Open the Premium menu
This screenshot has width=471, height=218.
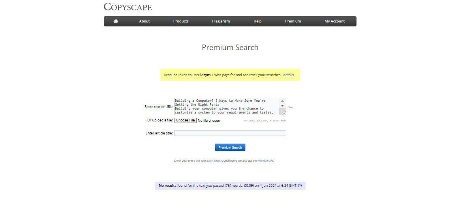click(293, 21)
